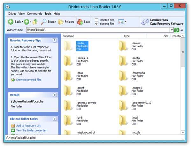The image size is (191, 147).
Task: Open the view mode dropdown arrow
Action: coord(125,22)
